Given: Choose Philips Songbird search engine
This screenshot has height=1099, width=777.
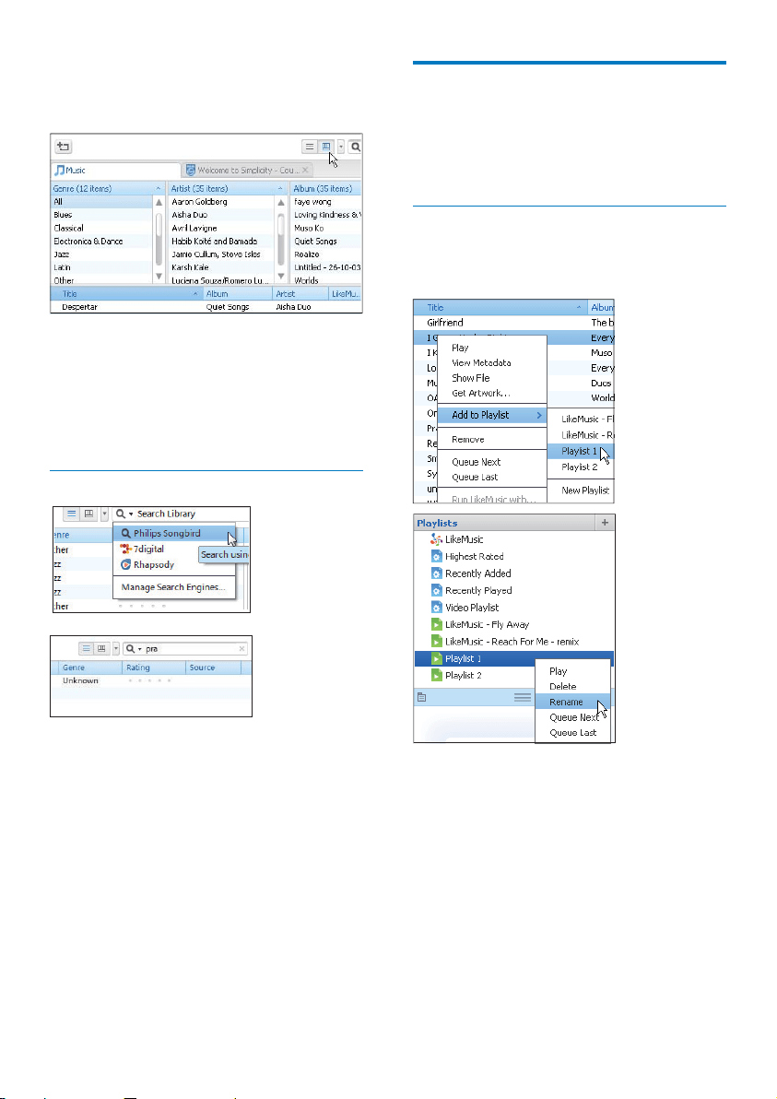Looking at the screenshot, I should pyautogui.click(x=174, y=534).
